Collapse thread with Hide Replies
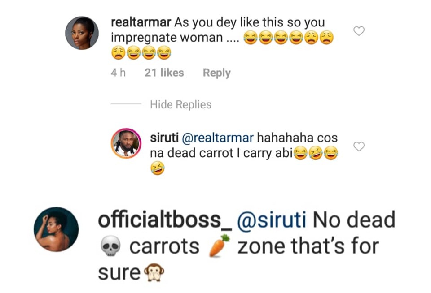 [x=180, y=105]
